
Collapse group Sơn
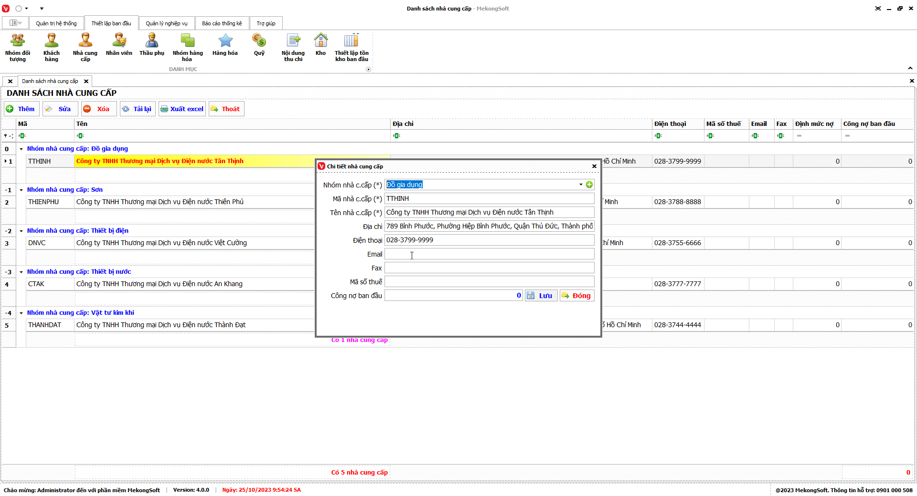(21, 190)
